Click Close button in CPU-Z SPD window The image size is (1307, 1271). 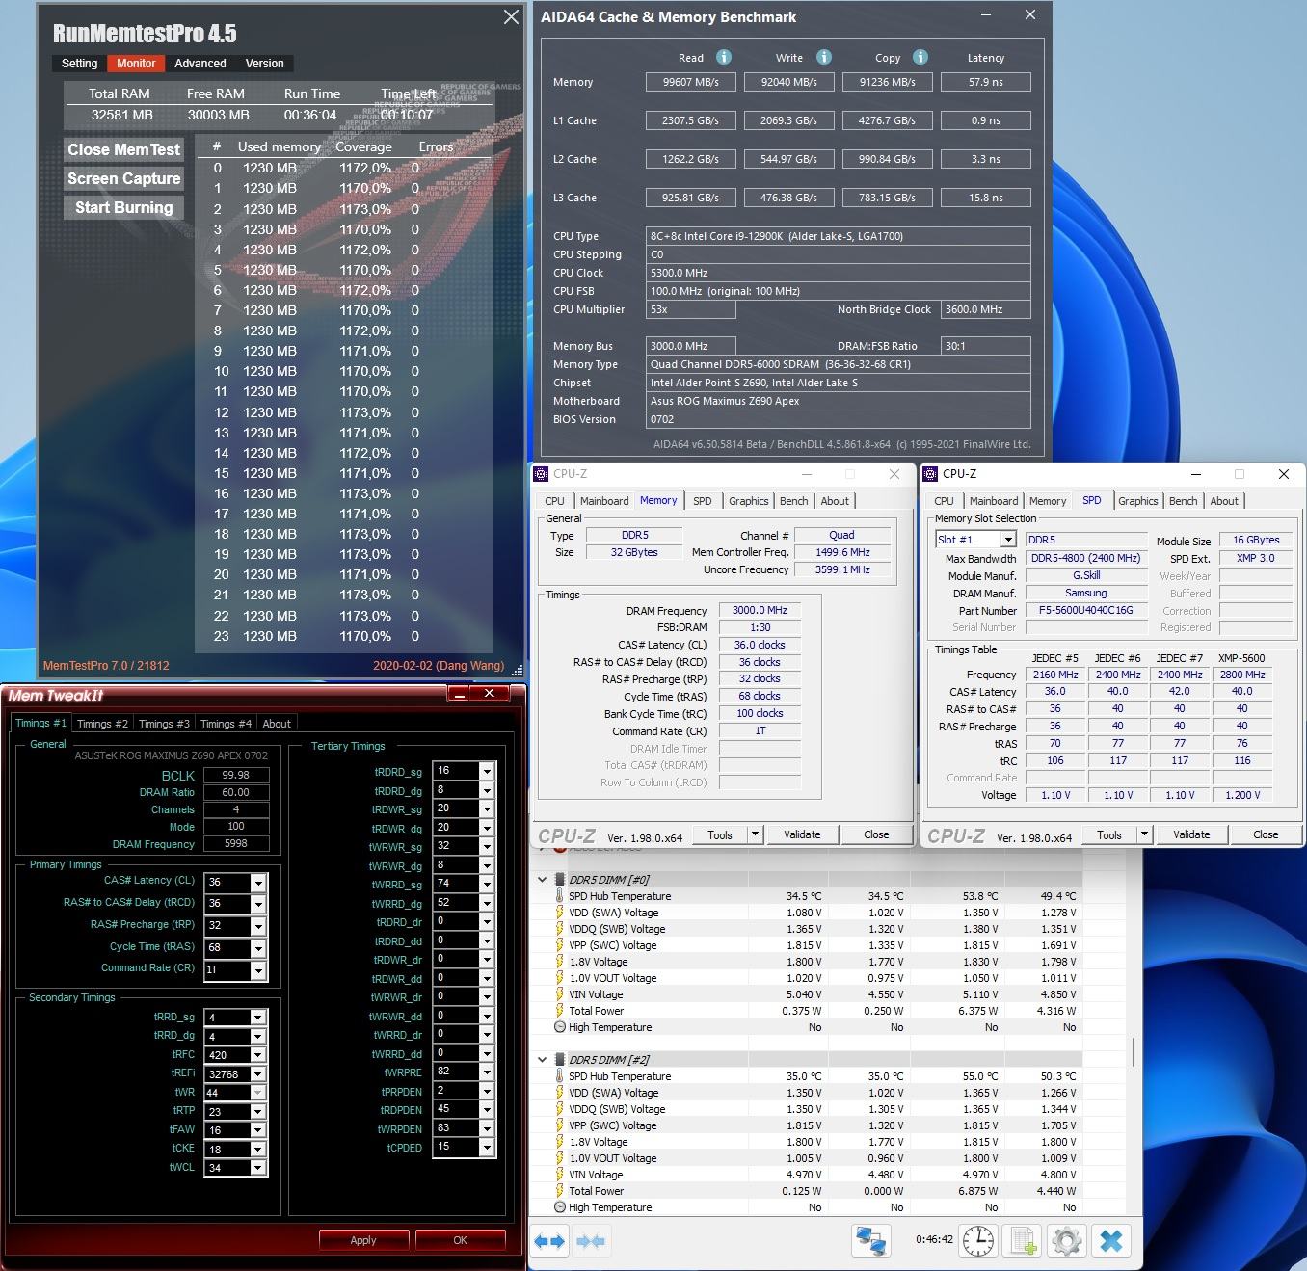click(1266, 834)
